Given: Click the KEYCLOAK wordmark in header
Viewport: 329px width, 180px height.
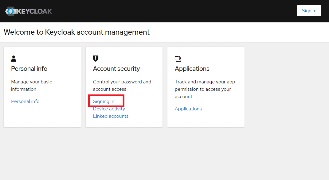Looking at the screenshot, I should pyautogui.click(x=34, y=11).
